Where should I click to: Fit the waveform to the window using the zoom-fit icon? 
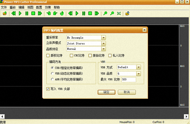click(x=119, y=13)
